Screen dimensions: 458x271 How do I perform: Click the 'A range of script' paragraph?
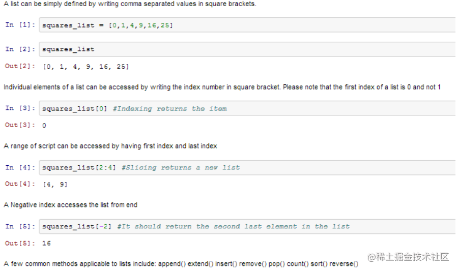pos(110,146)
